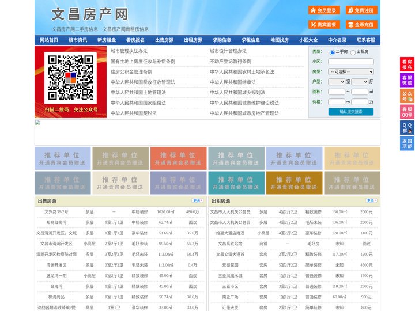
Task: Click the QR code image
Action: (70, 78)
